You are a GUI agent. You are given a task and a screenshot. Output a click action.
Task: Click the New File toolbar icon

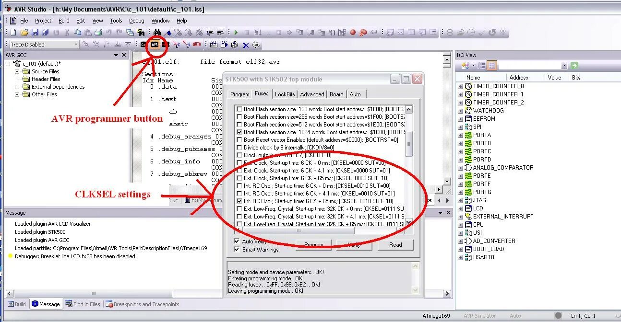tap(13, 33)
